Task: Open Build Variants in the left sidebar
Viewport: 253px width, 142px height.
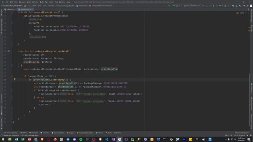Action: pos(2,123)
